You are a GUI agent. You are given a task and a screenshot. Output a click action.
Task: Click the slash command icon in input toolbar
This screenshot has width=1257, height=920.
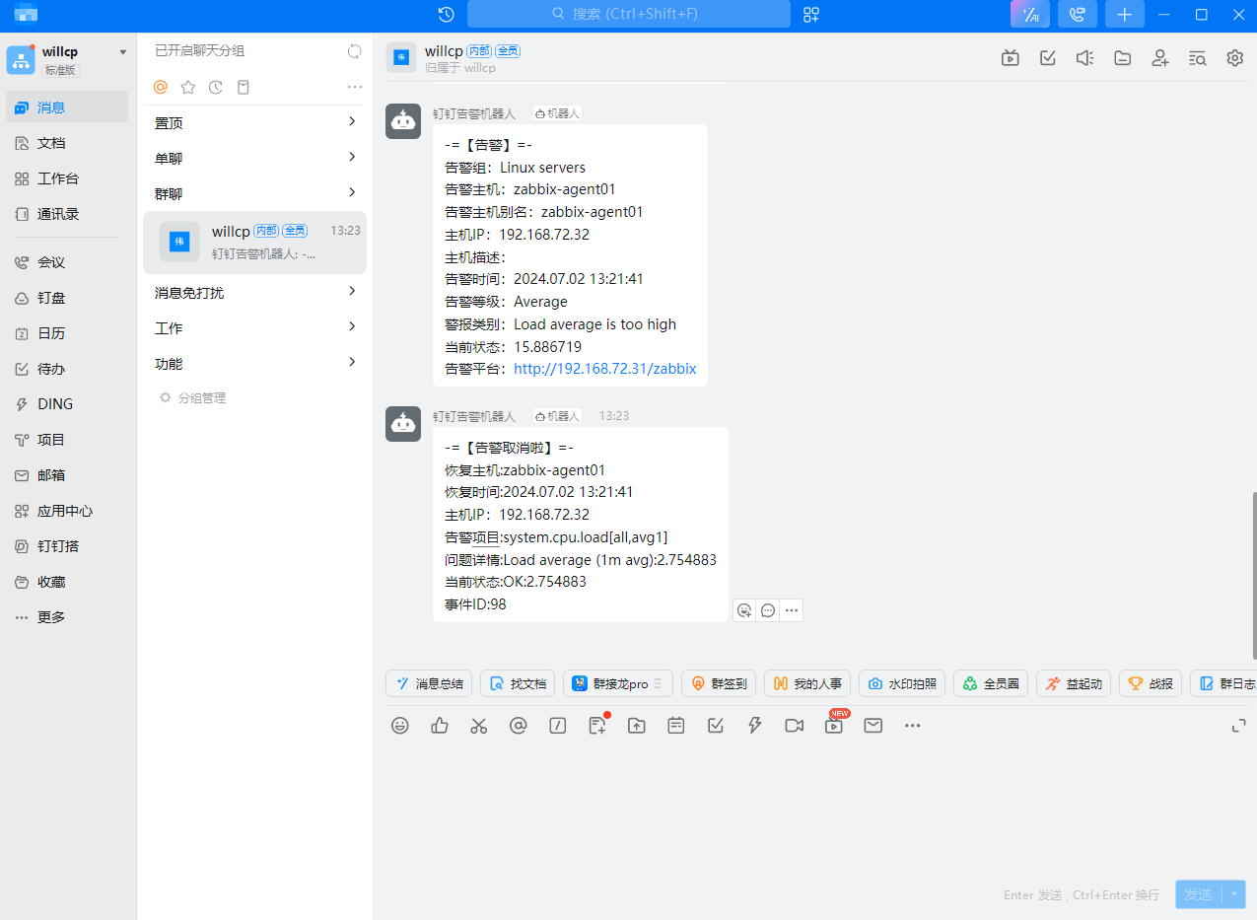pos(558,726)
